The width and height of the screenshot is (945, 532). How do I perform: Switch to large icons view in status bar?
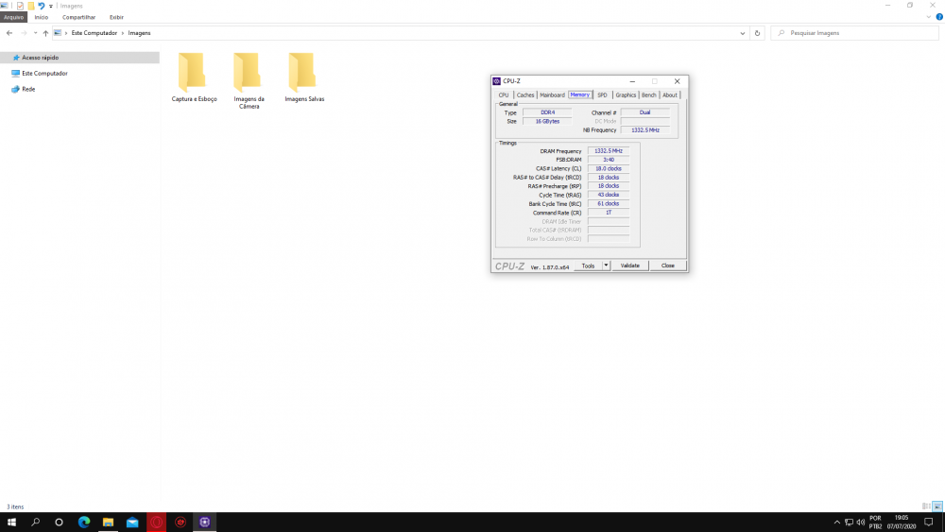(x=936, y=506)
